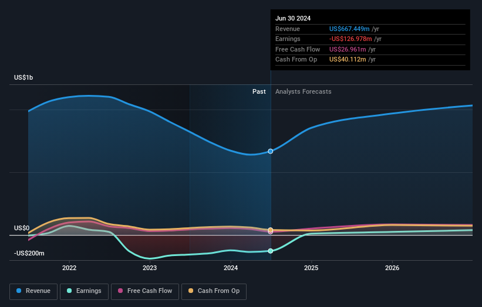Click the Revenue data point on the blue line

[271, 151]
